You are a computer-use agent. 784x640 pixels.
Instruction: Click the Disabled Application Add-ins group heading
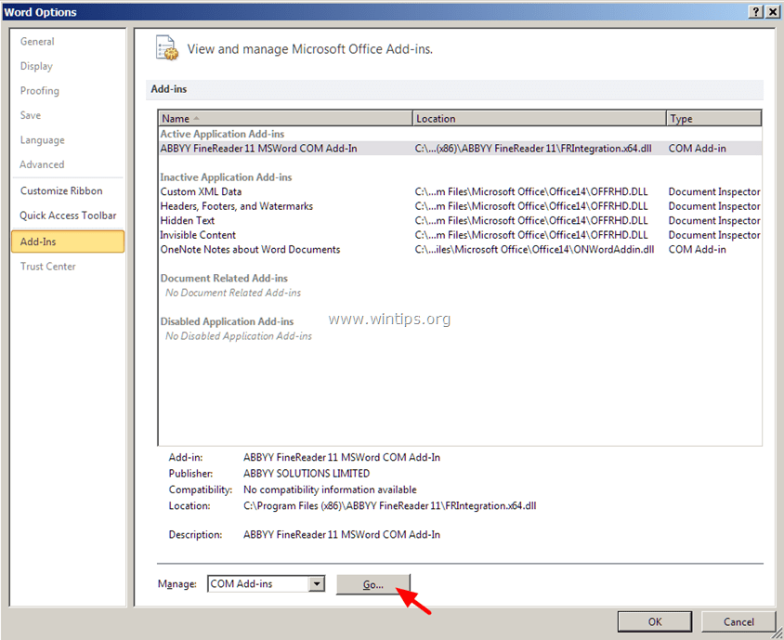(227, 321)
